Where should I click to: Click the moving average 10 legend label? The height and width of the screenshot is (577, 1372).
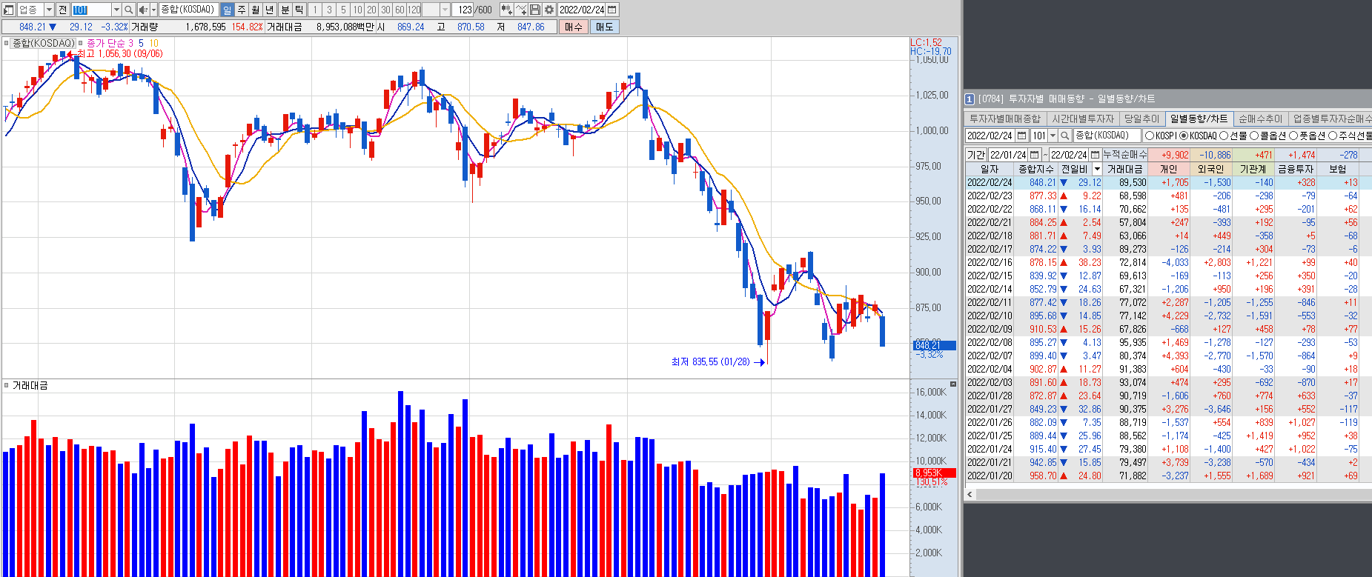pyautogui.click(x=154, y=43)
